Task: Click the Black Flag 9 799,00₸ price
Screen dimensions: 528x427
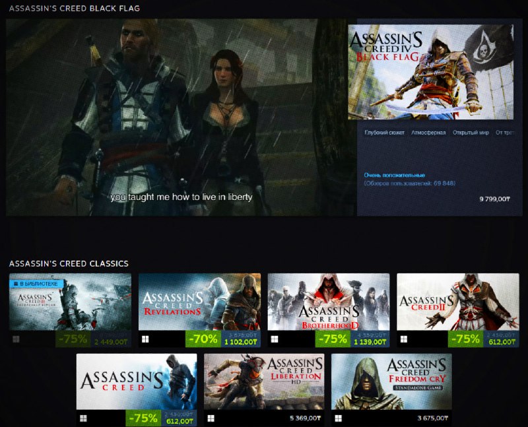Action: pyautogui.click(x=495, y=199)
